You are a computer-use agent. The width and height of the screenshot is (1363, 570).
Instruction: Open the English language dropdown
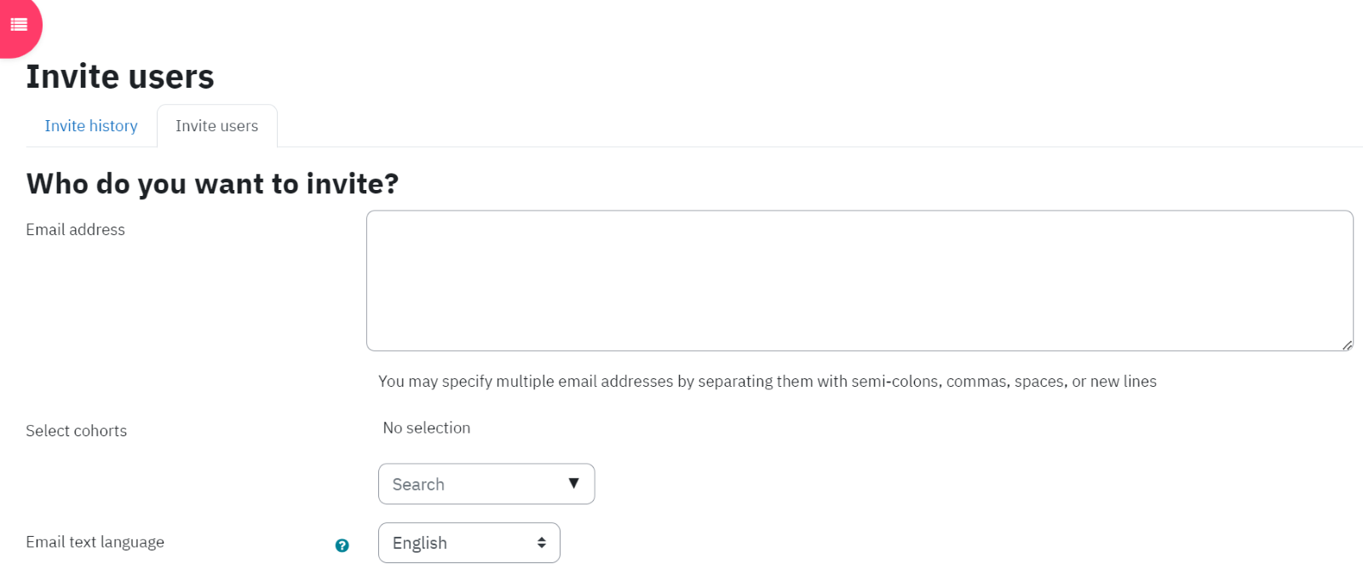tap(469, 543)
